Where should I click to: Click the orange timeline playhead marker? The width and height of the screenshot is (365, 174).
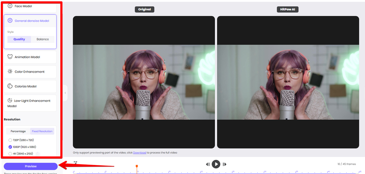[137, 166]
